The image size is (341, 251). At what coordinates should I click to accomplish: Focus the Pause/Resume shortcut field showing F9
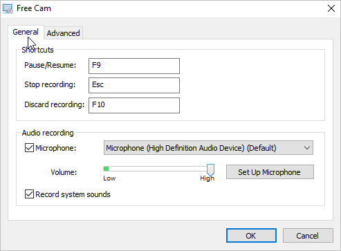[134, 66]
